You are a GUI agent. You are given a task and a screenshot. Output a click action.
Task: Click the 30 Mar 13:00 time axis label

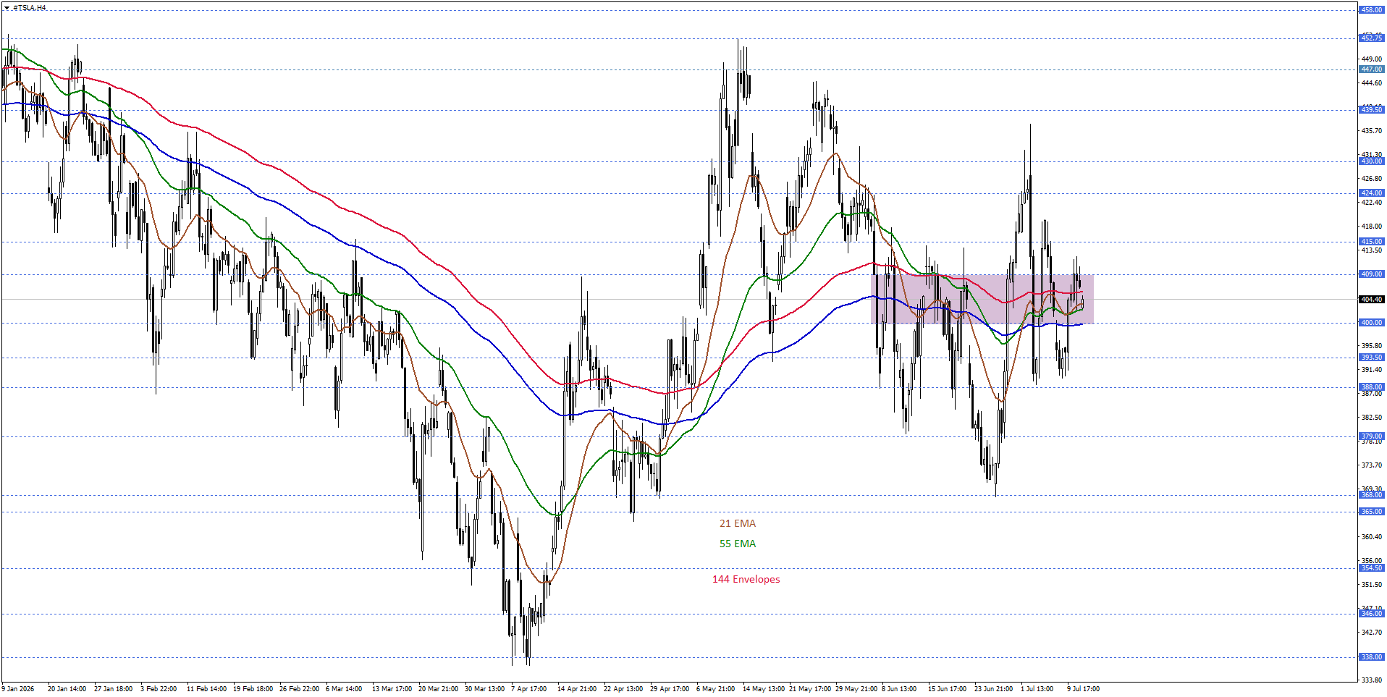[484, 689]
